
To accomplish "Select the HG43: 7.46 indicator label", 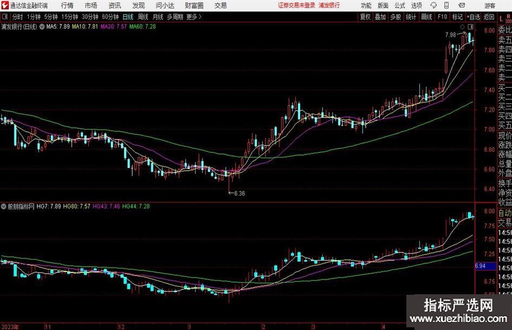I will coord(106,206).
